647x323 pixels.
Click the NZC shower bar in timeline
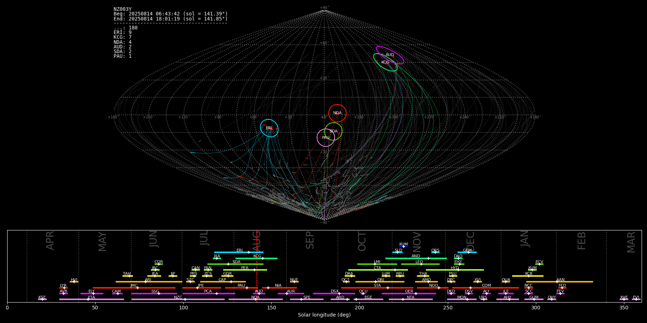[178, 299]
